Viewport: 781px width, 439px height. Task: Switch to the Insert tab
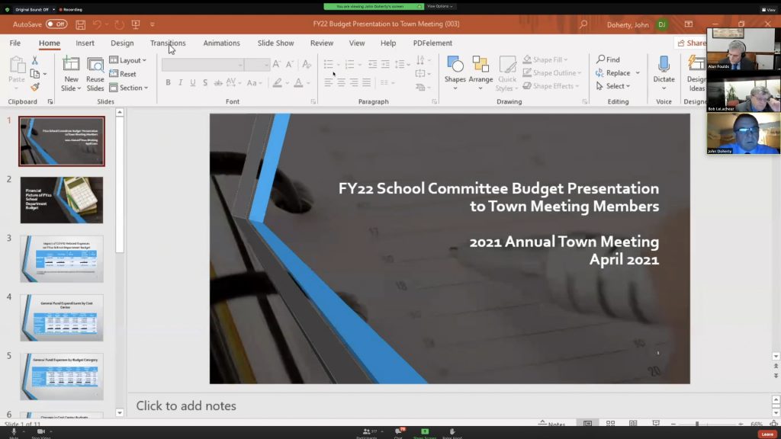click(x=85, y=43)
